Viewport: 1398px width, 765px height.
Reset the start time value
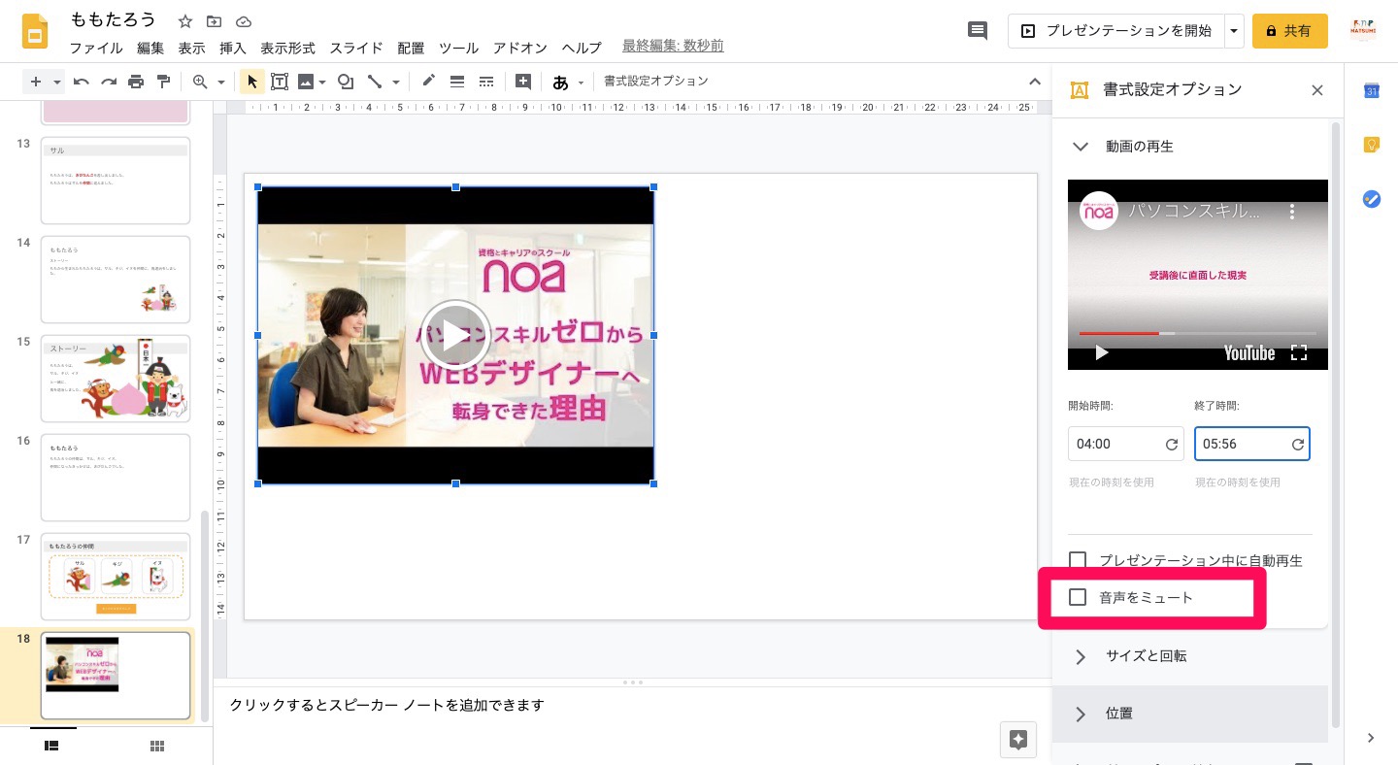pyautogui.click(x=1172, y=445)
